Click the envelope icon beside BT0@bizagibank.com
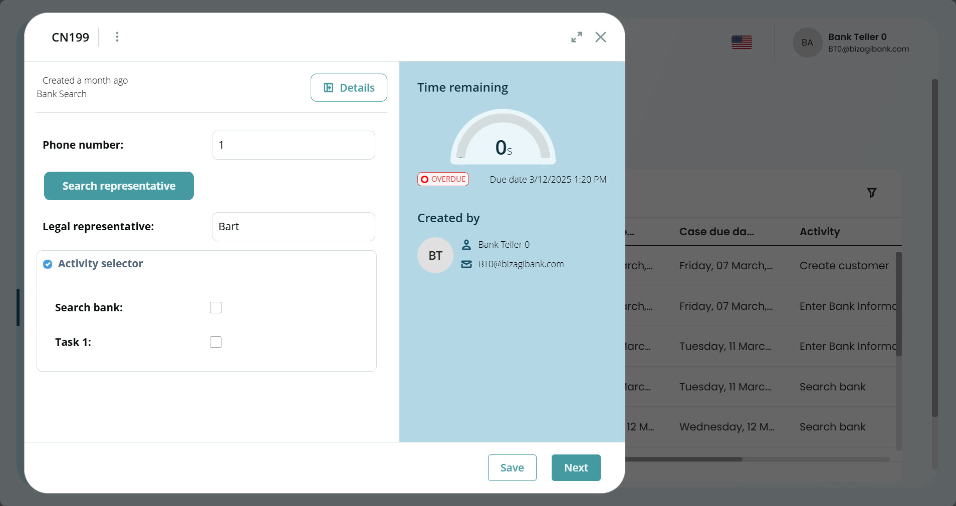The image size is (956, 506). 466,264
